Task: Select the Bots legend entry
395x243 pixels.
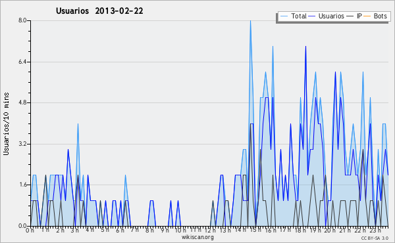Action: click(375, 16)
